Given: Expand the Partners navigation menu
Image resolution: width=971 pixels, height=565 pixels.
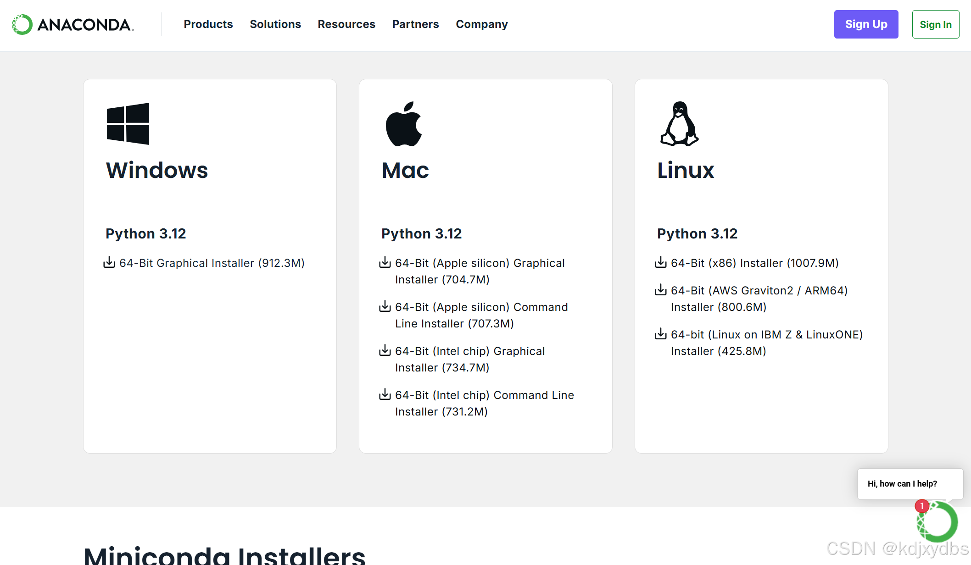Looking at the screenshot, I should (415, 24).
